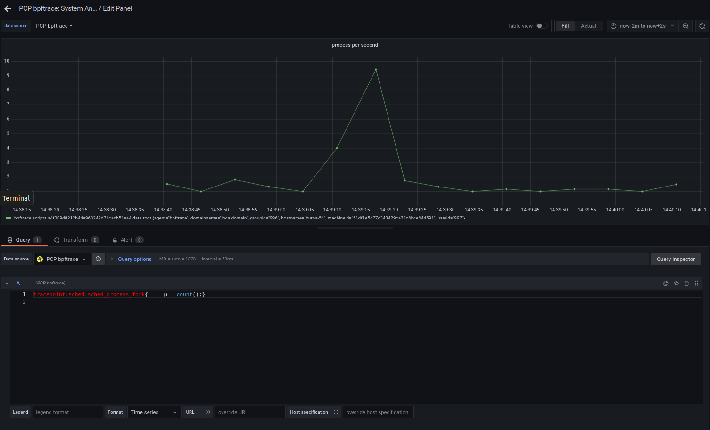Switch to the Alert tab

pos(126,240)
